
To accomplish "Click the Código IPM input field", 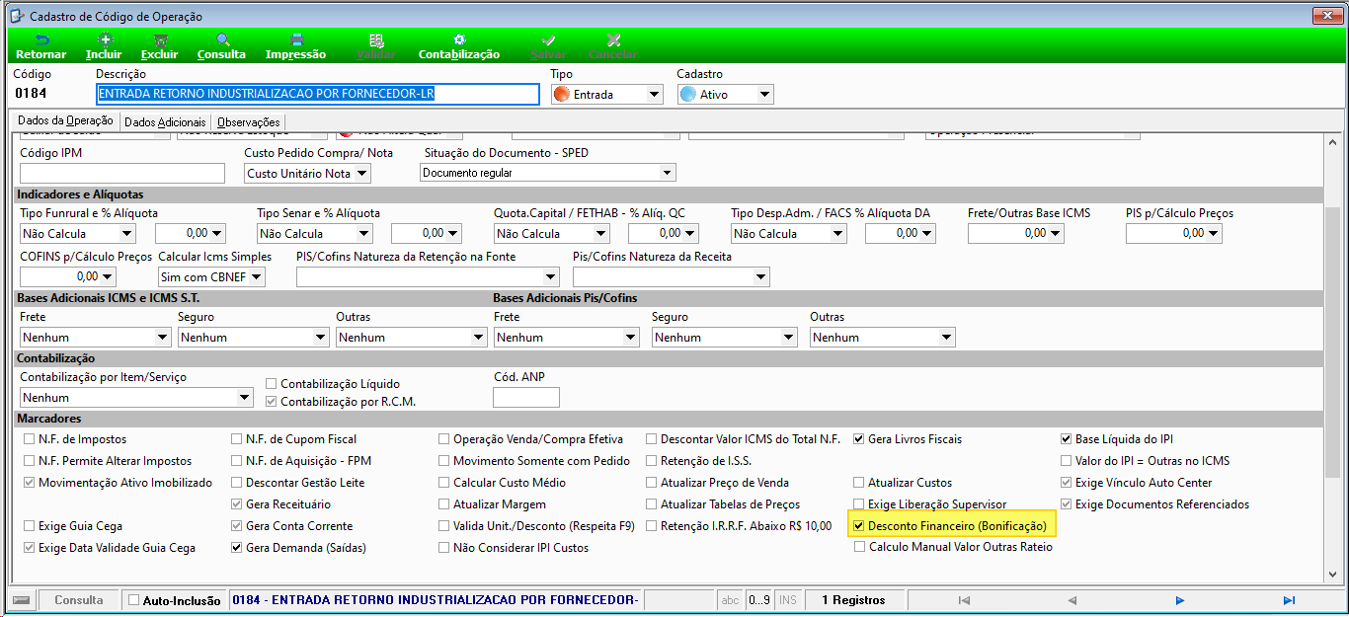I will (122, 174).
